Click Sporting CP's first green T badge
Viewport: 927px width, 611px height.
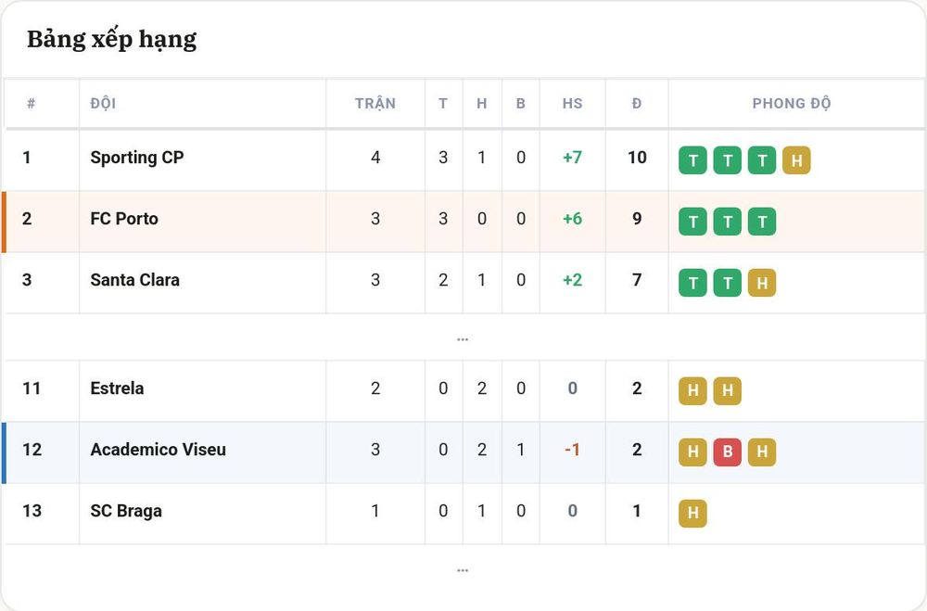point(692,160)
